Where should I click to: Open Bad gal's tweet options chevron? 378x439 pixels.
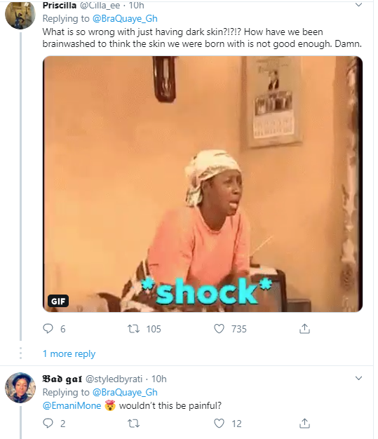pyautogui.click(x=358, y=378)
